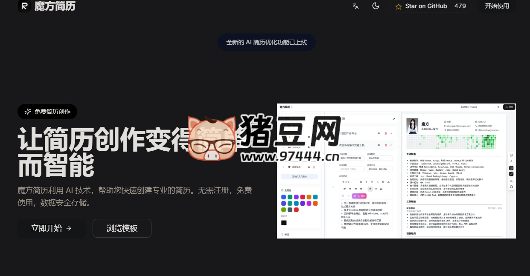Expand the 抖音创作者中台 module chevron
The width and height of the screenshot is (530, 276).
pos(391,133)
